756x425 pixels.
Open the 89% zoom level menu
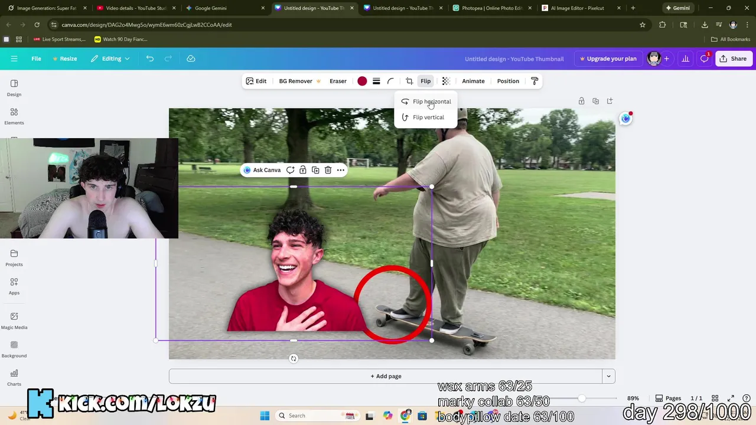click(633, 398)
